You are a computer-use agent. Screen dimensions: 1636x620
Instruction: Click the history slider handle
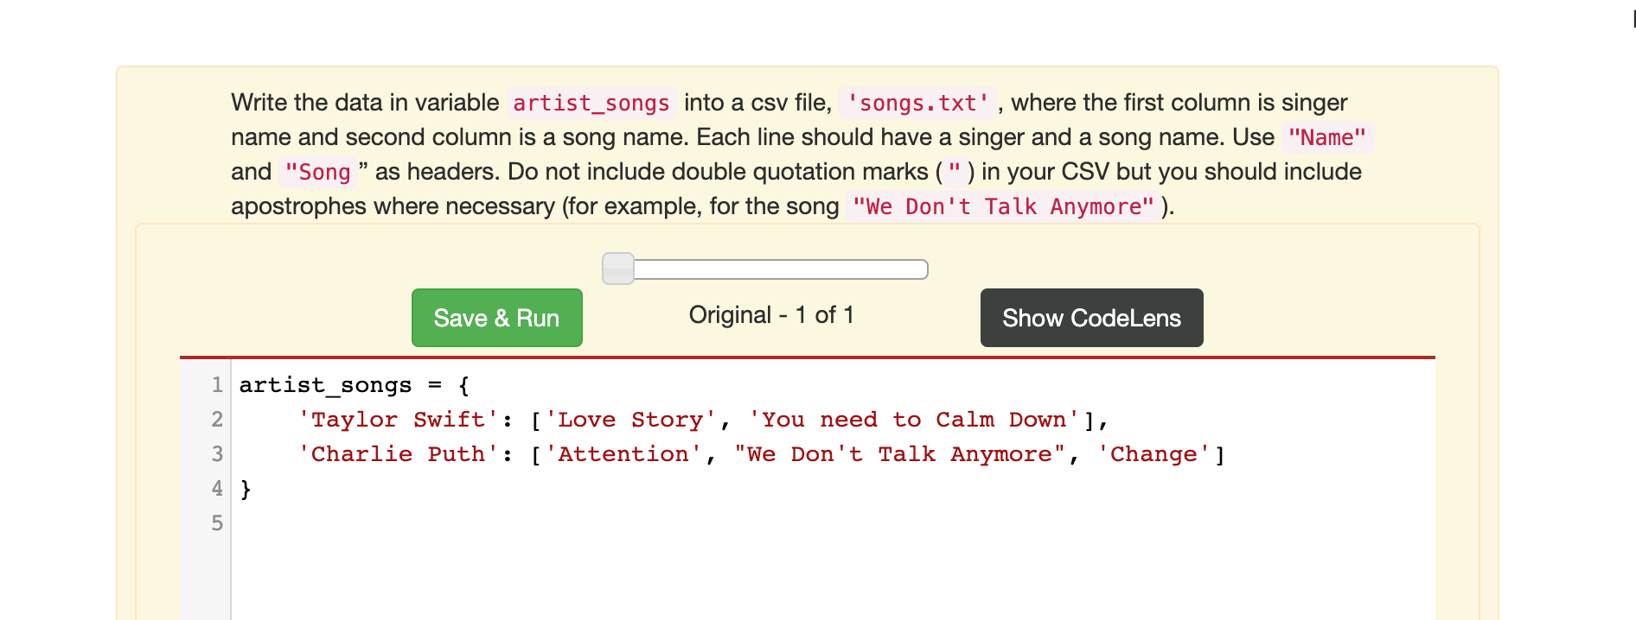click(x=617, y=269)
